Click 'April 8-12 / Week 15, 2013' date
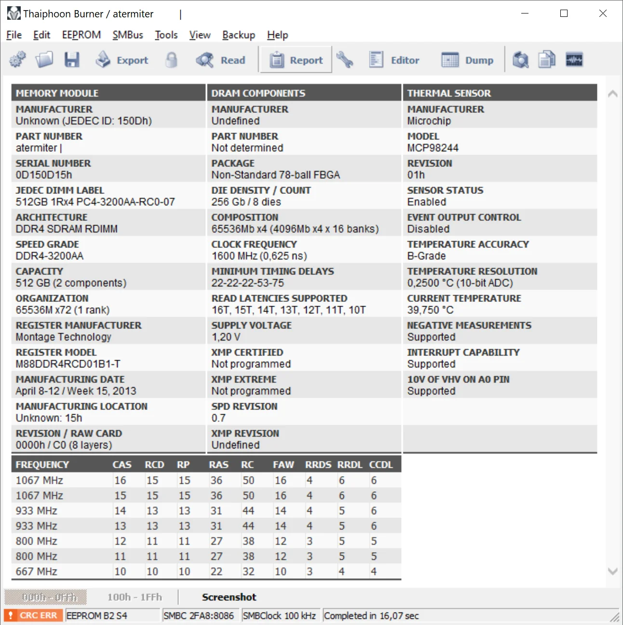623x625 pixels. [76, 391]
